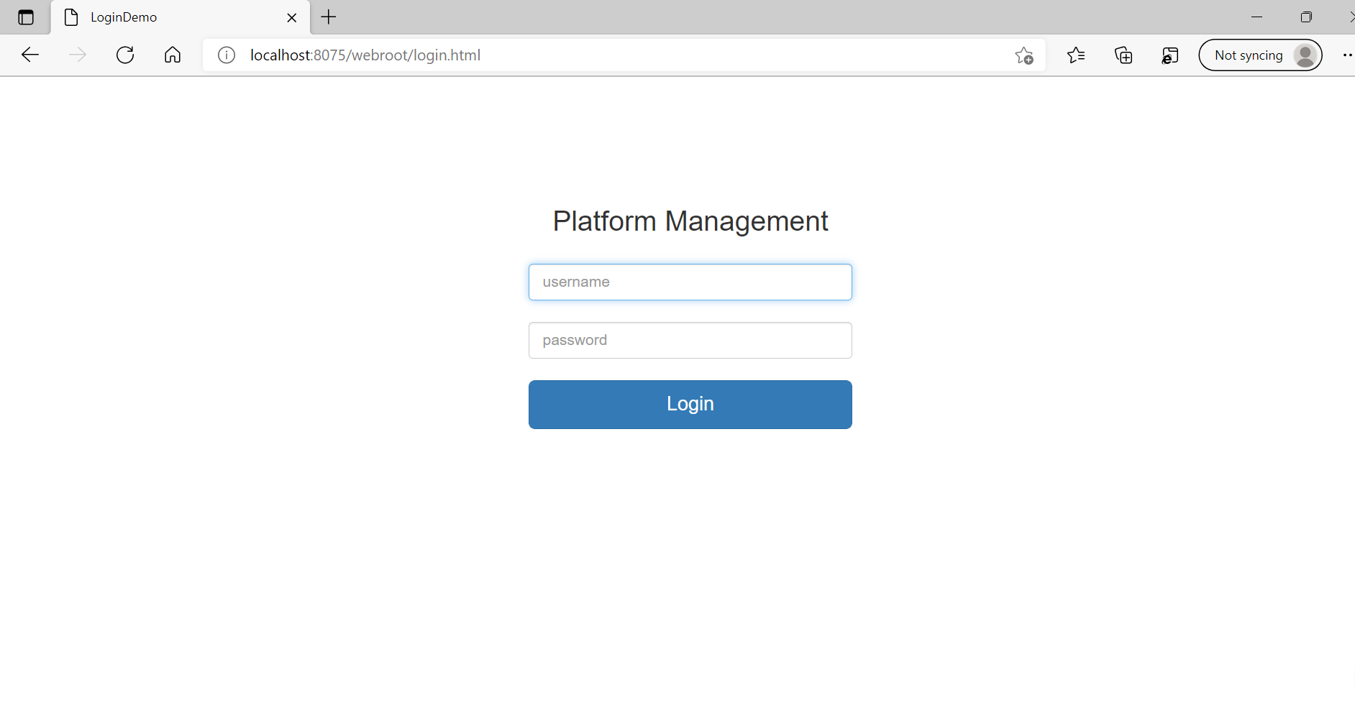This screenshot has height=718, width=1355.
Task: Open the Settings and more menu
Action: (1349, 55)
